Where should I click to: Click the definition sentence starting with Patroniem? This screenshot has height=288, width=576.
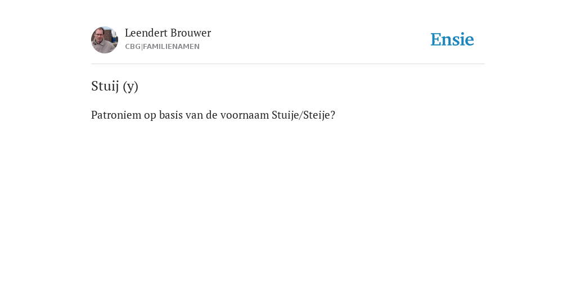(213, 115)
